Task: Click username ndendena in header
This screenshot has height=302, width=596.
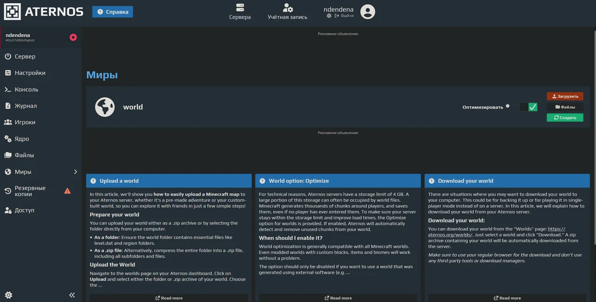Action: tap(339, 9)
